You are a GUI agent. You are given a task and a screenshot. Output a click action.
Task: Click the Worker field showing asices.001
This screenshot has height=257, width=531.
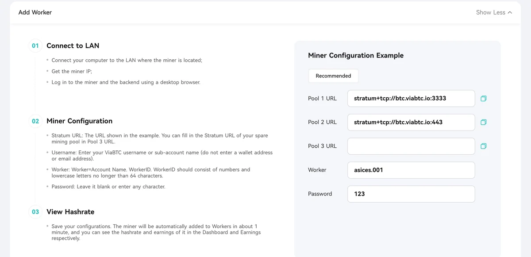point(411,170)
